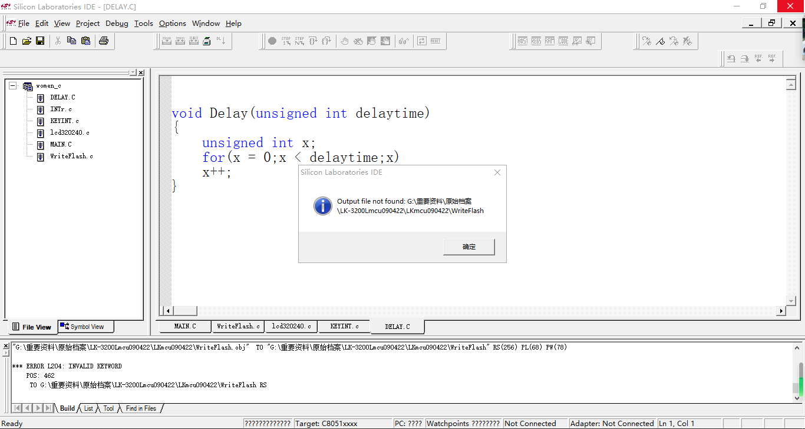Viewport: 805px width, 429px height.
Task: Click the REF next reference arrow icon
Action: 772,58
